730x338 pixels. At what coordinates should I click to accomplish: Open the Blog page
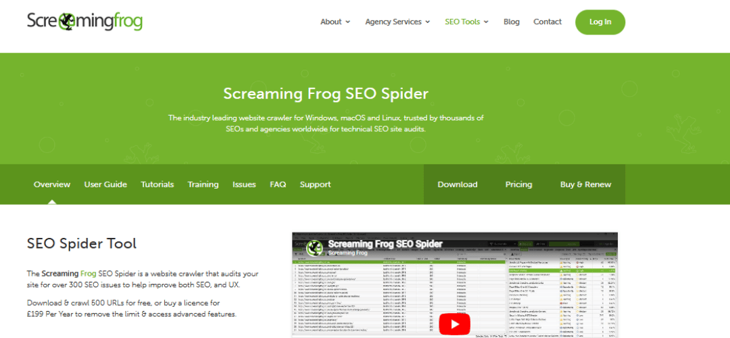(x=512, y=22)
